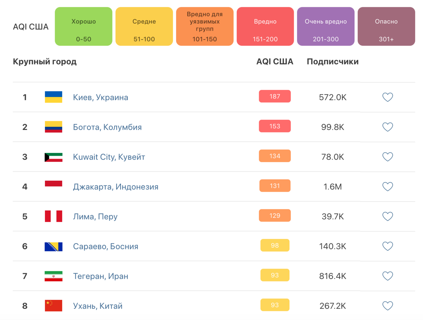
Task: Click the Подписчики column header
Action: point(333,62)
